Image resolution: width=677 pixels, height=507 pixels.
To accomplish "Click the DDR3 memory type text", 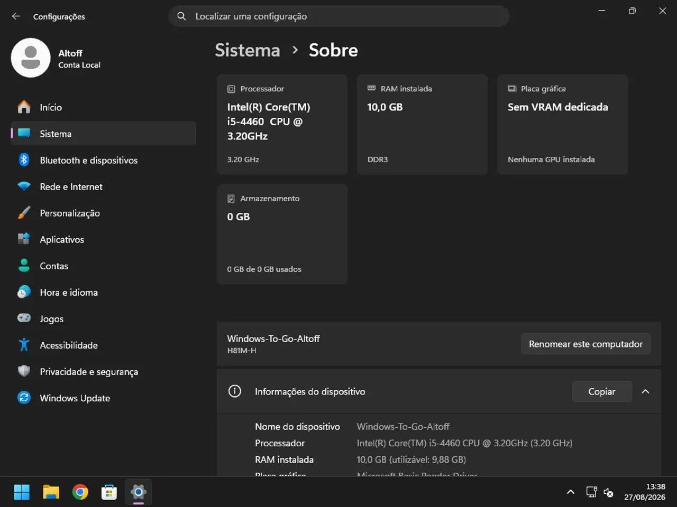I will click(x=378, y=159).
